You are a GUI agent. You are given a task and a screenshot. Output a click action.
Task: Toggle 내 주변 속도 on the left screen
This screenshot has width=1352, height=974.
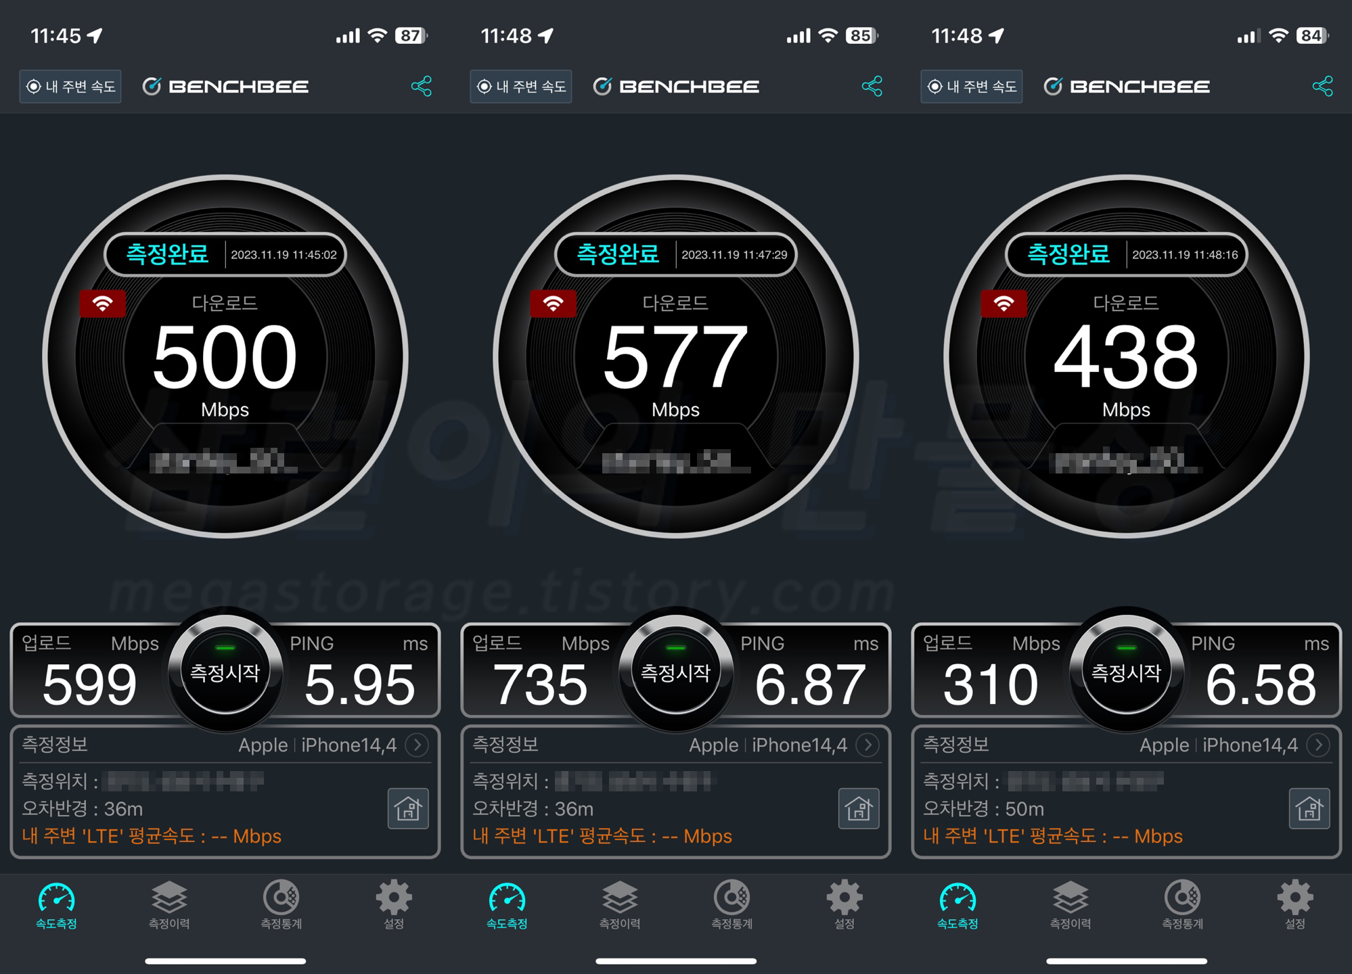click(x=70, y=87)
